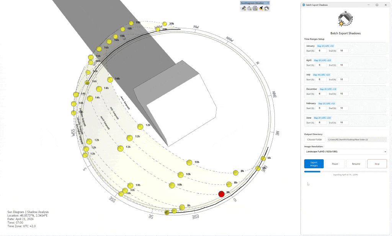Click the Batch Export Shadows title bar app icon

pos(304,5)
